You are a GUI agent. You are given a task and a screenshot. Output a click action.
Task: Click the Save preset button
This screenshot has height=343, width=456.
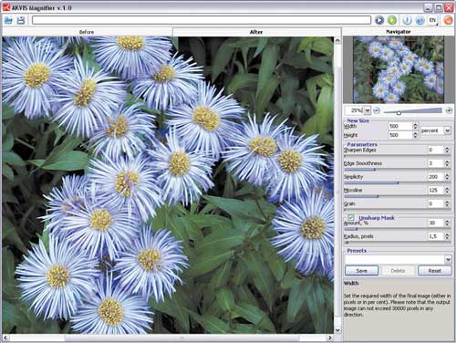point(361,271)
